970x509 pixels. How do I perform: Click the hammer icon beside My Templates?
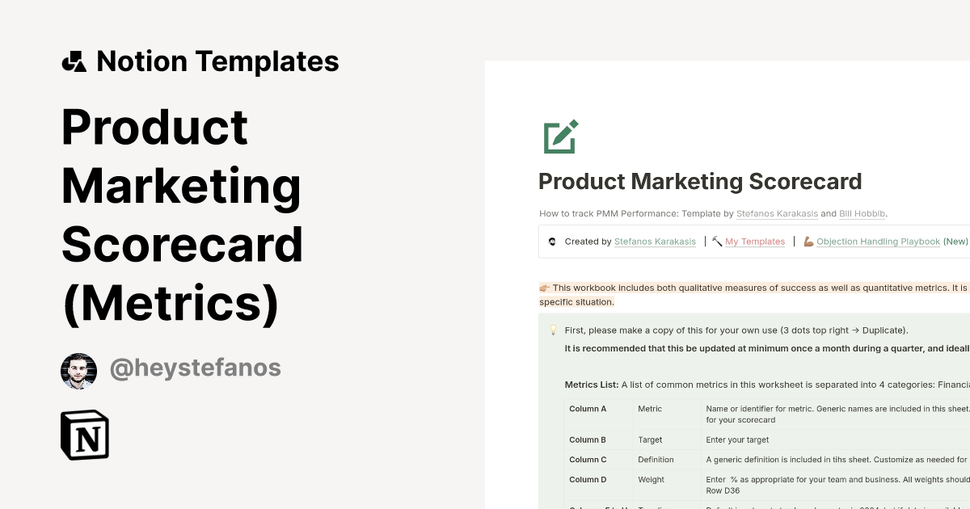pyautogui.click(x=716, y=240)
